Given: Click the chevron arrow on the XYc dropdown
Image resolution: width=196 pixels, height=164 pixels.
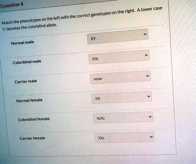Looking at the screenshot, I should [x=146, y=55].
